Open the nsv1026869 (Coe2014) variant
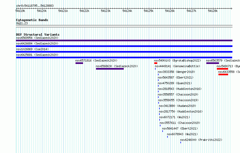This screenshot has width=240, height=153. pos(32,49)
